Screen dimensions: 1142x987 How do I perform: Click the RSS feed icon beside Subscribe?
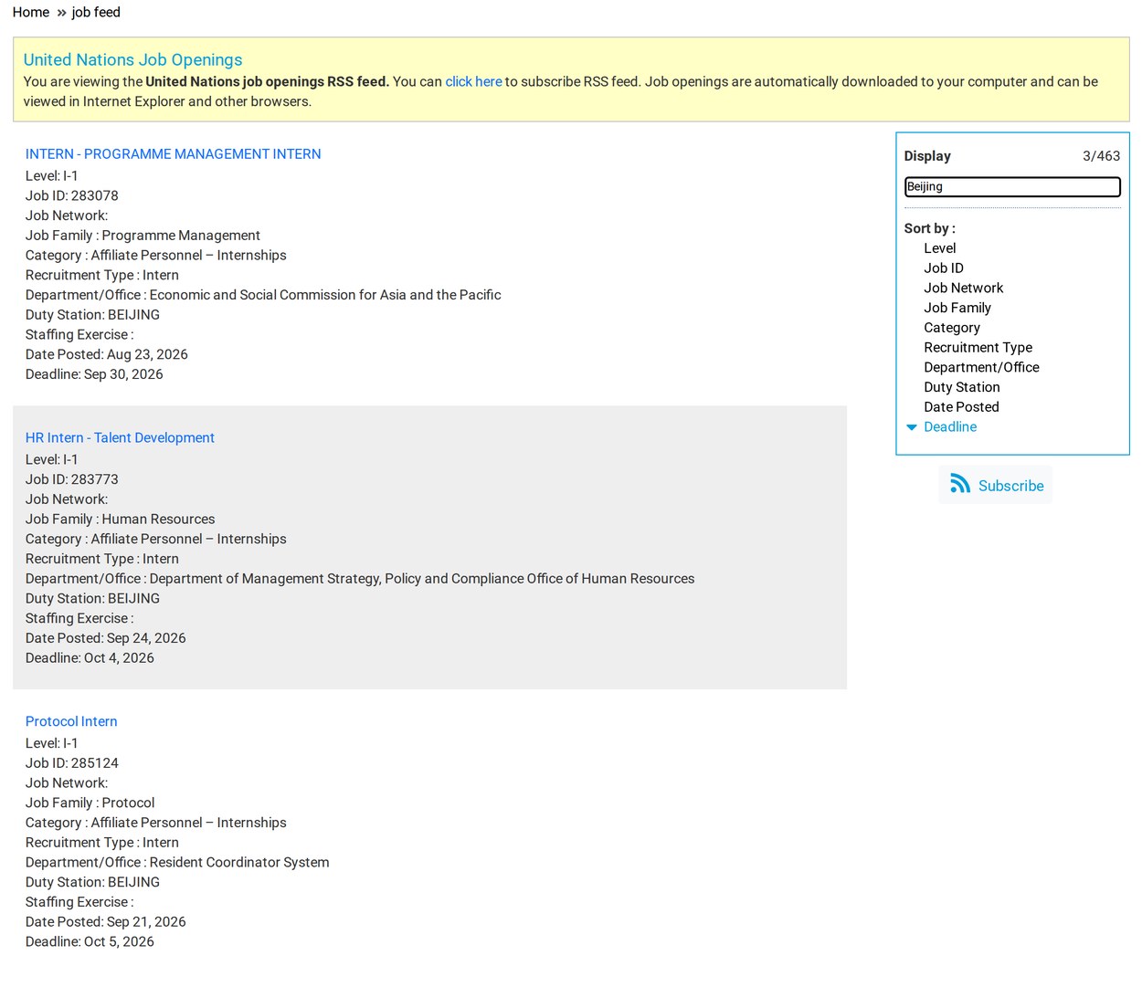coord(959,484)
